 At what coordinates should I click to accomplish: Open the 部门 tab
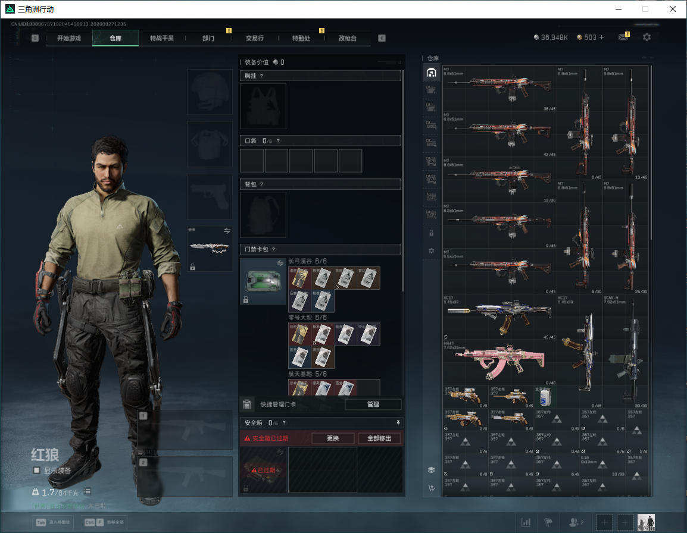pyautogui.click(x=208, y=38)
